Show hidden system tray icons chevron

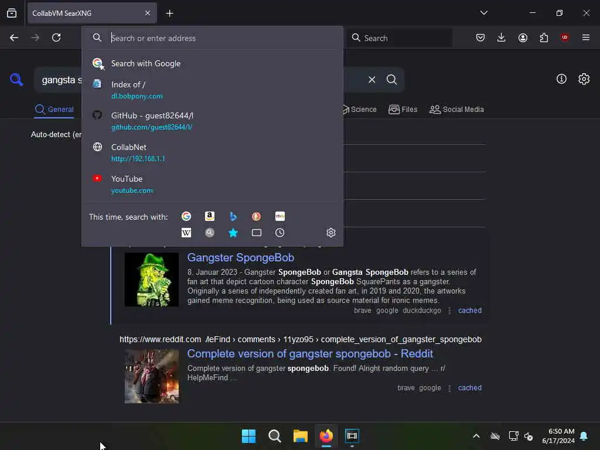(x=476, y=436)
